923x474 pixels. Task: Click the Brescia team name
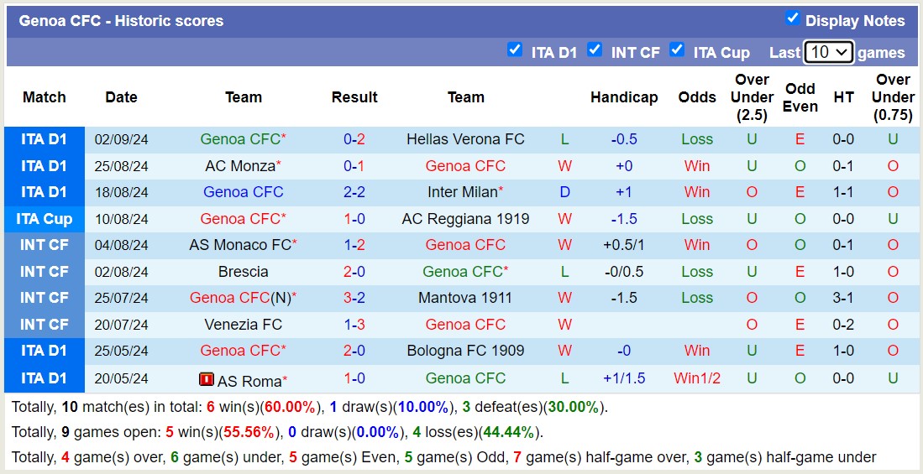coord(243,272)
